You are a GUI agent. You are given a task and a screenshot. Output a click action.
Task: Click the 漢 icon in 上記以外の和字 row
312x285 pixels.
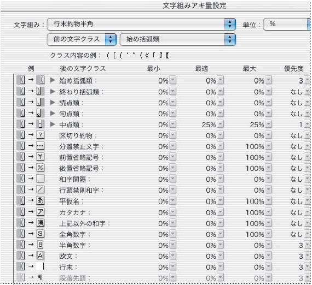tap(40, 222)
